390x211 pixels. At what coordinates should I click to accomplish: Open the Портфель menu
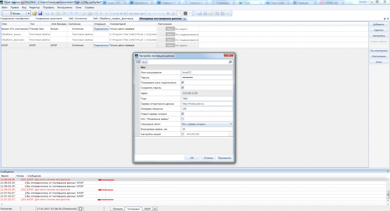coord(48,7)
